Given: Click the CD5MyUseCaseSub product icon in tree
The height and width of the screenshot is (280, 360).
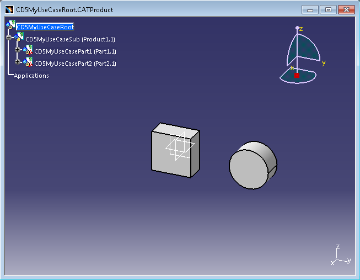Looking at the screenshot, I should click(20, 38).
